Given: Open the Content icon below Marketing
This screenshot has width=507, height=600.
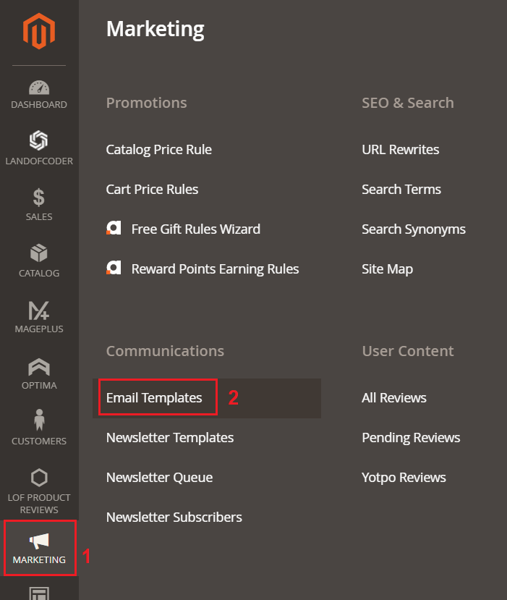Looking at the screenshot, I should tap(39, 593).
